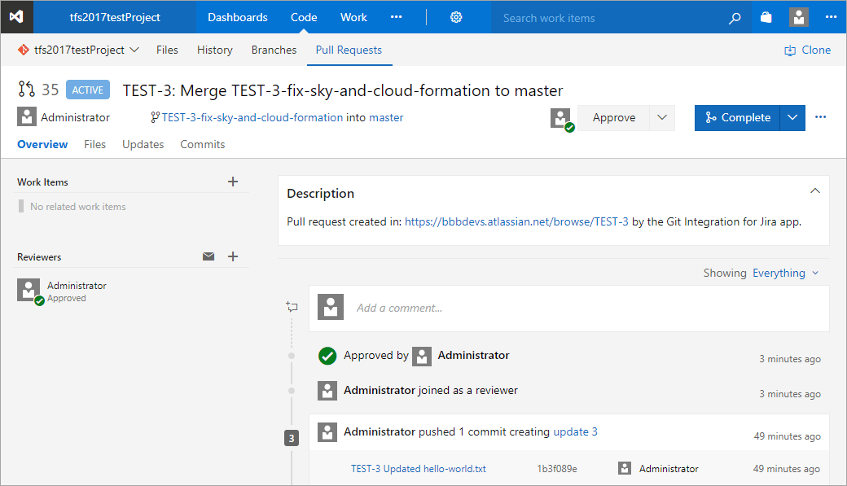This screenshot has width=847, height=486.
Task: Click the git repository diamond icon
Action: coord(24,50)
